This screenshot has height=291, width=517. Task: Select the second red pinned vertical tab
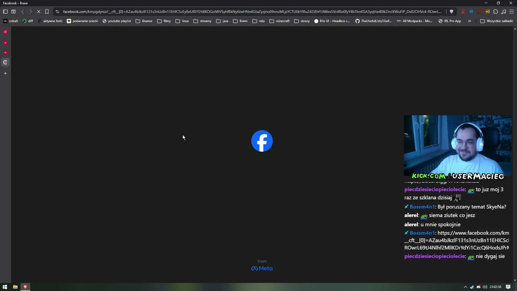coord(5,42)
